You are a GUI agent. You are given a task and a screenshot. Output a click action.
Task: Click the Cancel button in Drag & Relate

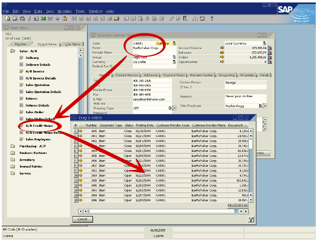click(x=82, y=219)
